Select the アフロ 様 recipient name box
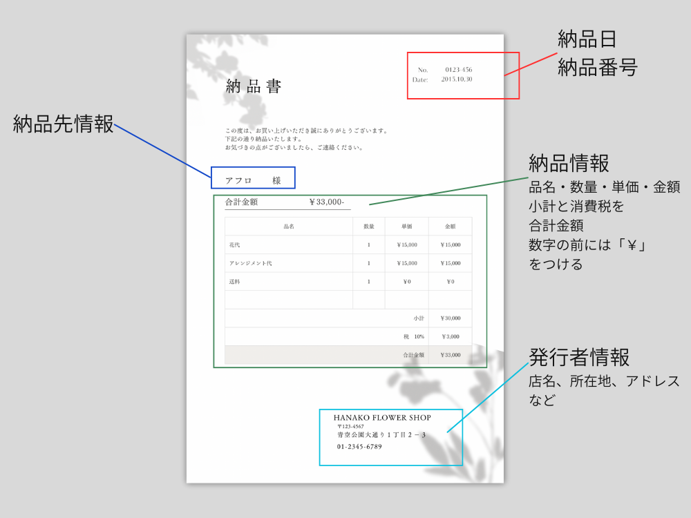 point(253,178)
